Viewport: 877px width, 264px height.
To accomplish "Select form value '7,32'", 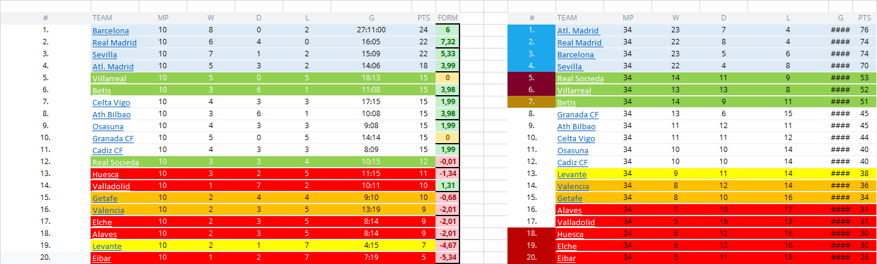I will (x=447, y=43).
